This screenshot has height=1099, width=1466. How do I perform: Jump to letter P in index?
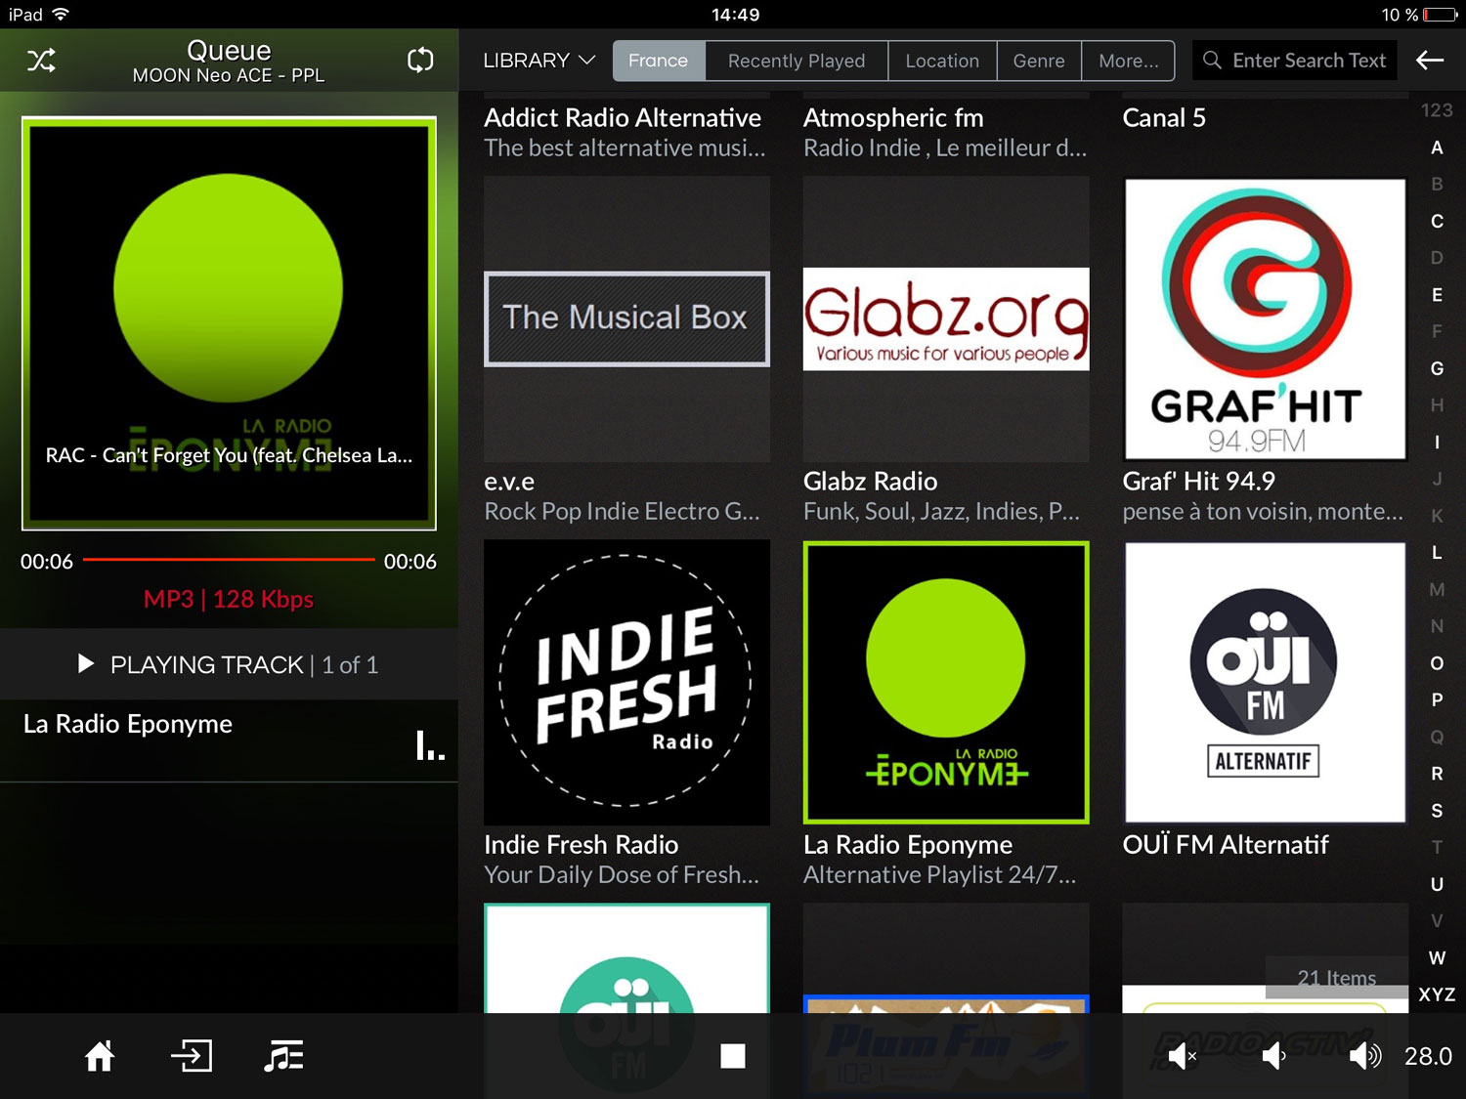tap(1437, 699)
